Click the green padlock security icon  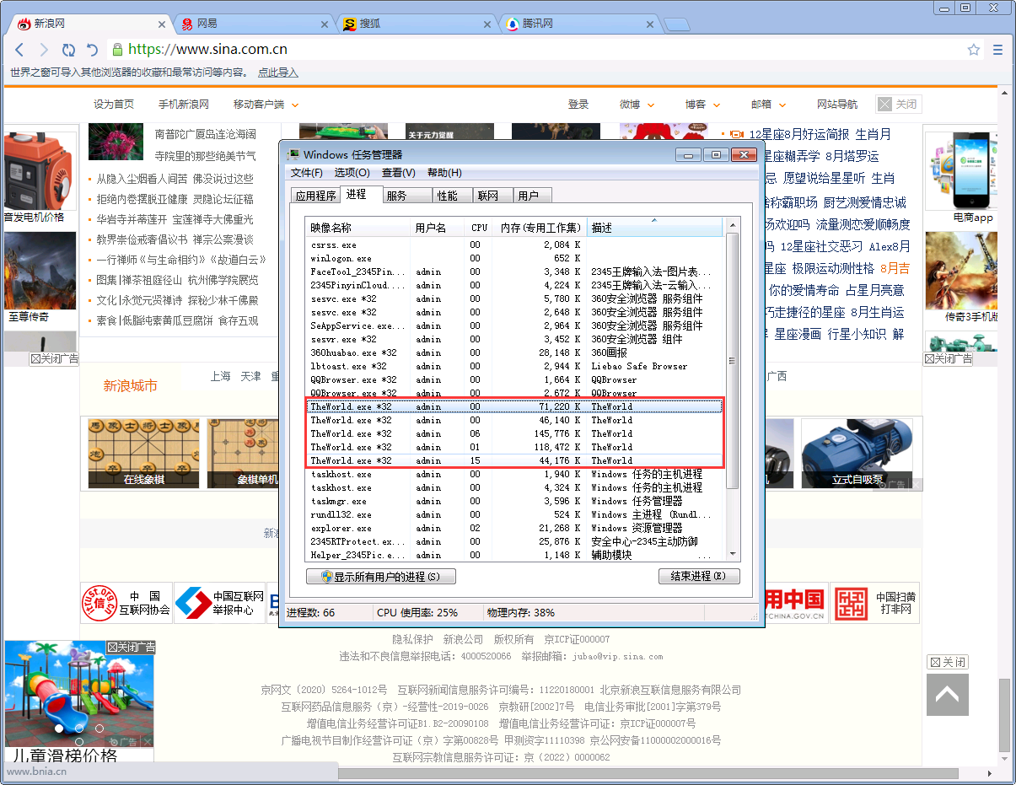click(117, 50)
